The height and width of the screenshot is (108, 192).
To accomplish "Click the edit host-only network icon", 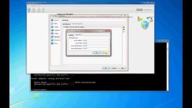I will (124, 32).
